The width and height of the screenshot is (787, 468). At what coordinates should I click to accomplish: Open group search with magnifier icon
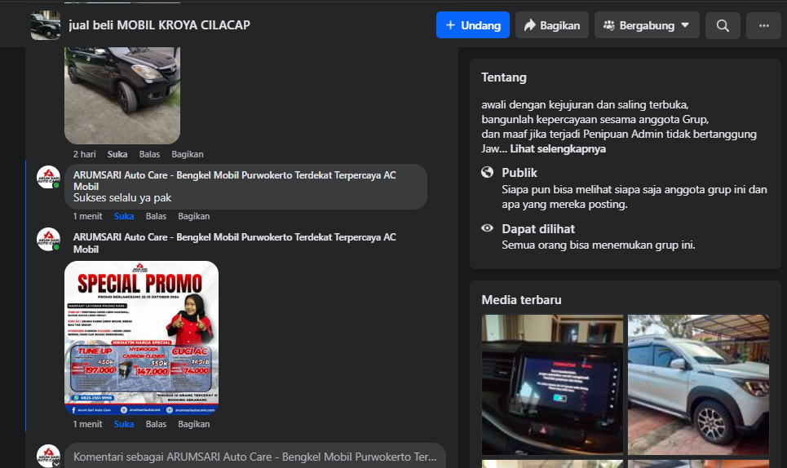click(x=723, y=25)
